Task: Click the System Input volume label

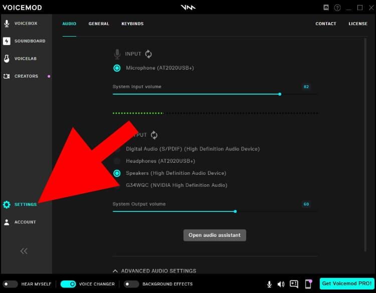Action: pyautogui.click(x=137, y=87)
